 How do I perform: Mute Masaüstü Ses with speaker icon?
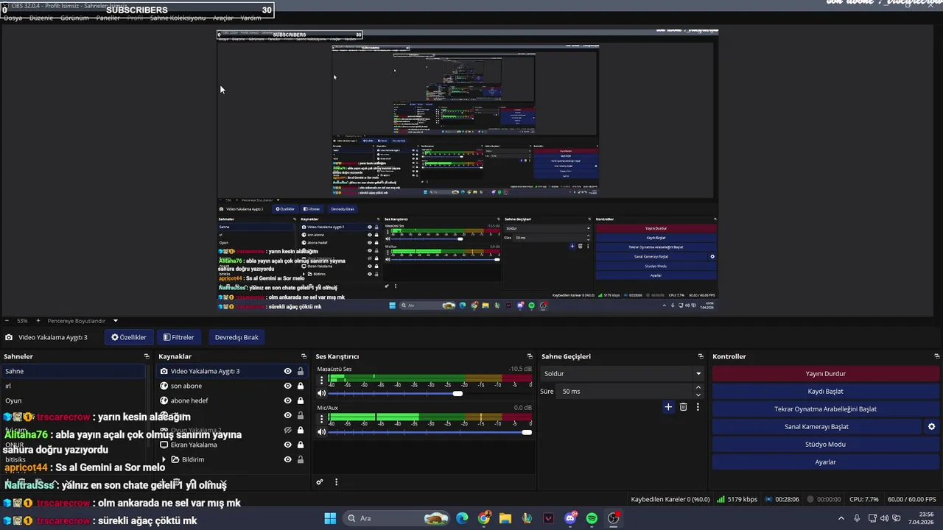click(321, 393)
